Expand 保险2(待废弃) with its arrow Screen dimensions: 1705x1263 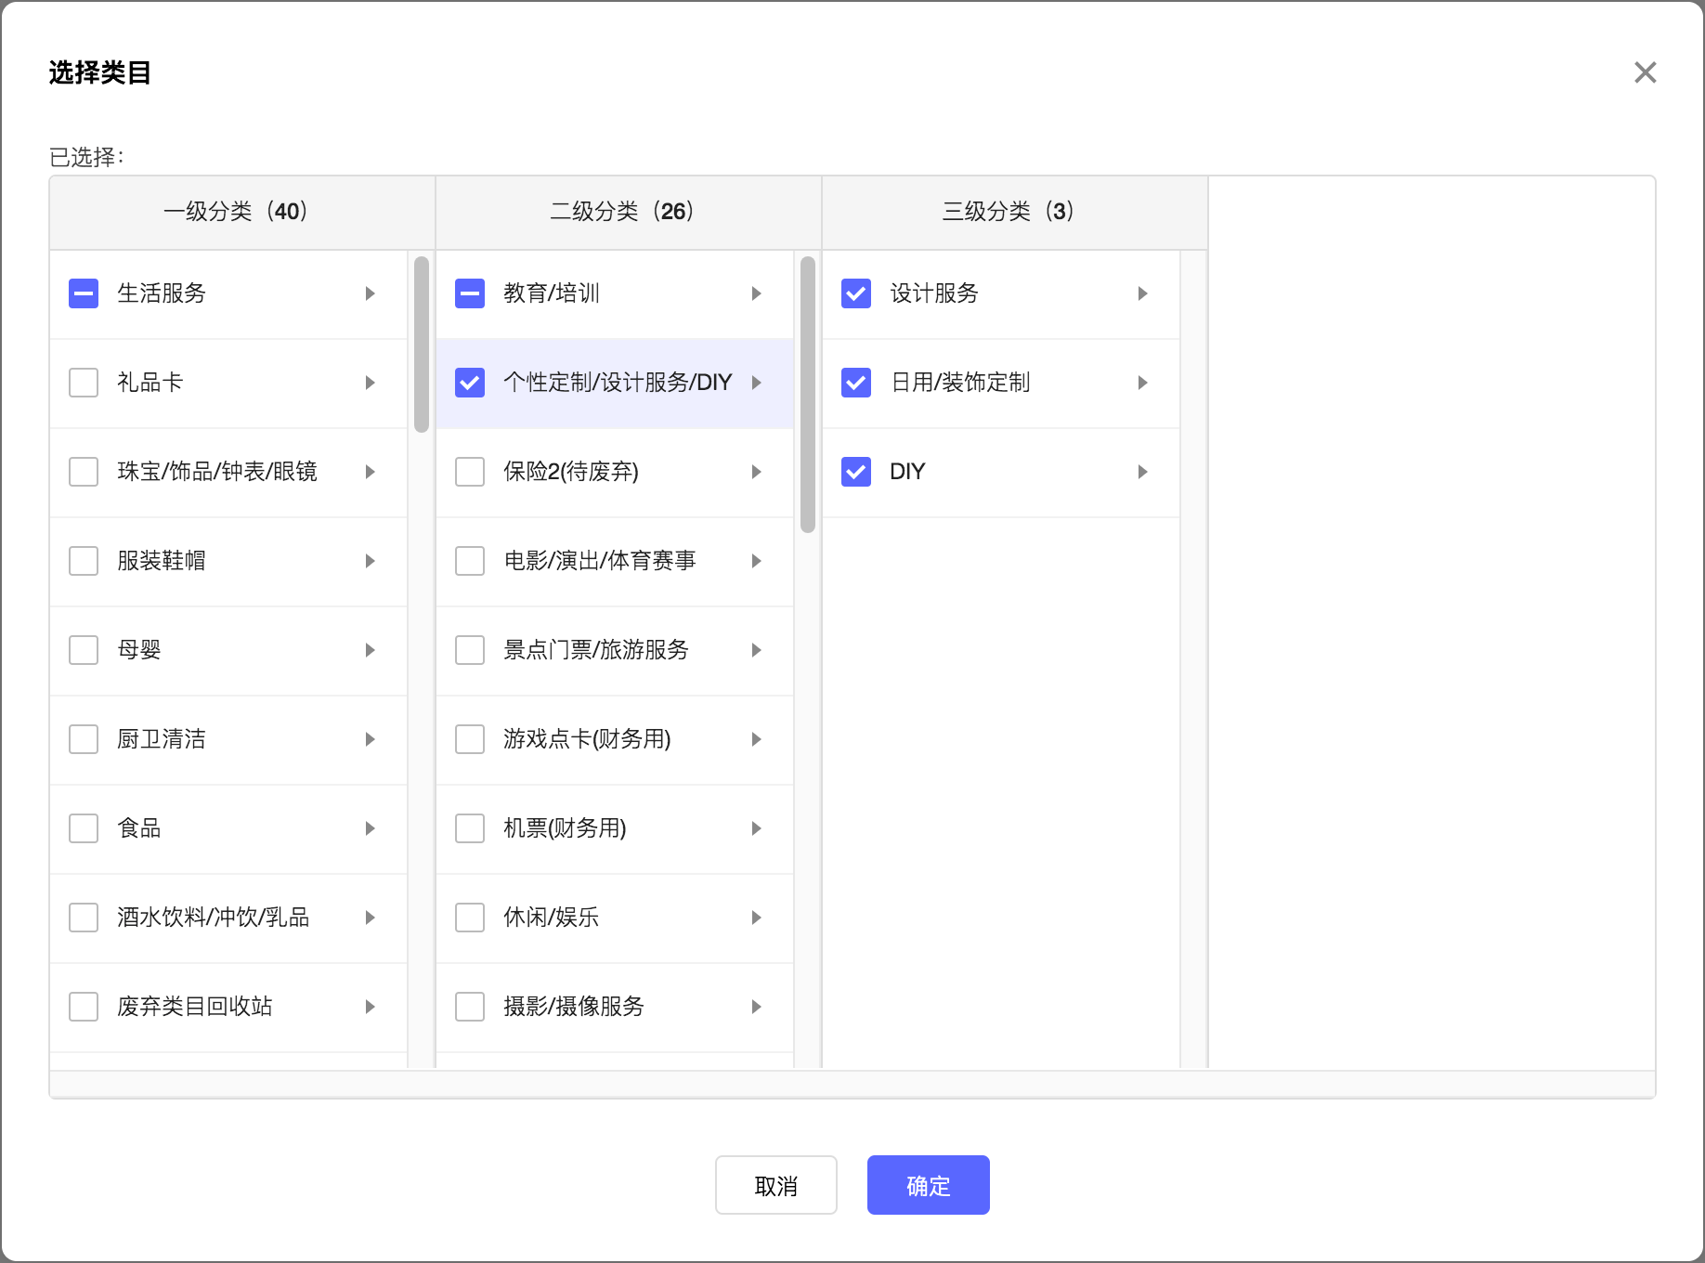757,472
